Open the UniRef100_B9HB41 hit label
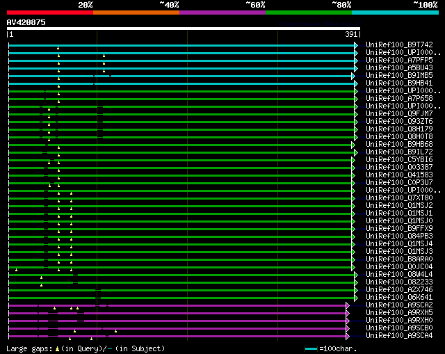This screenshot has height=354, width=445. tap(399, 83)
